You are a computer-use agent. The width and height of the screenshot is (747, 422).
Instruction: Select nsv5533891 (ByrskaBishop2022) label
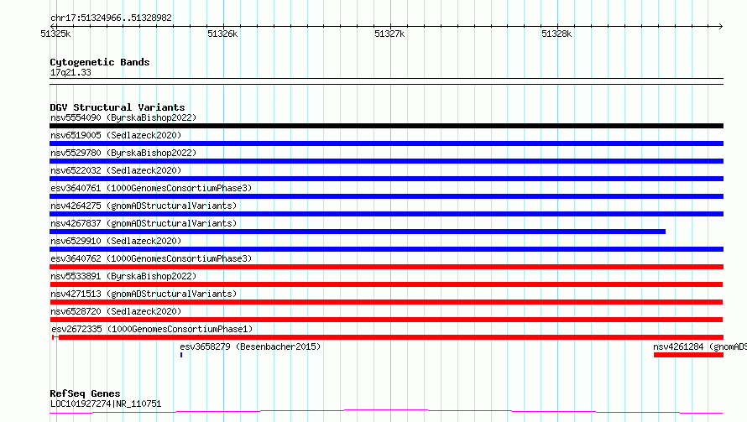click(x=123, y=276)
